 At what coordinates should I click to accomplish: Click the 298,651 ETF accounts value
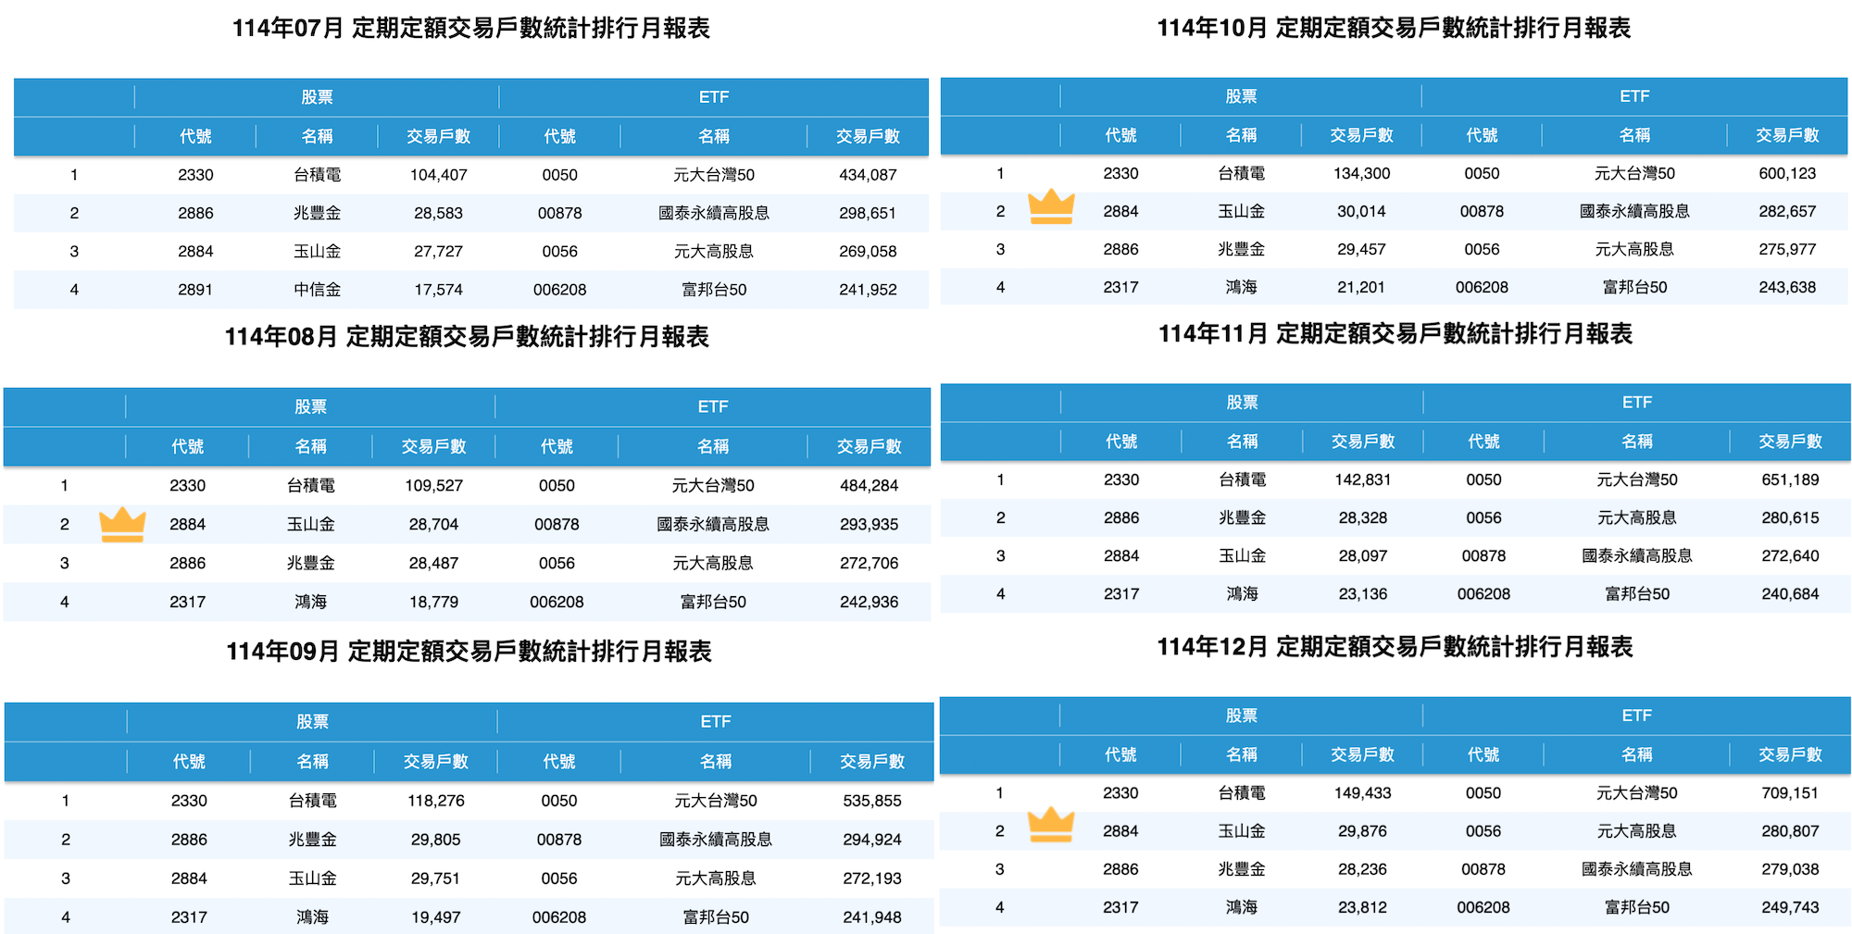[x=868, y=213]
